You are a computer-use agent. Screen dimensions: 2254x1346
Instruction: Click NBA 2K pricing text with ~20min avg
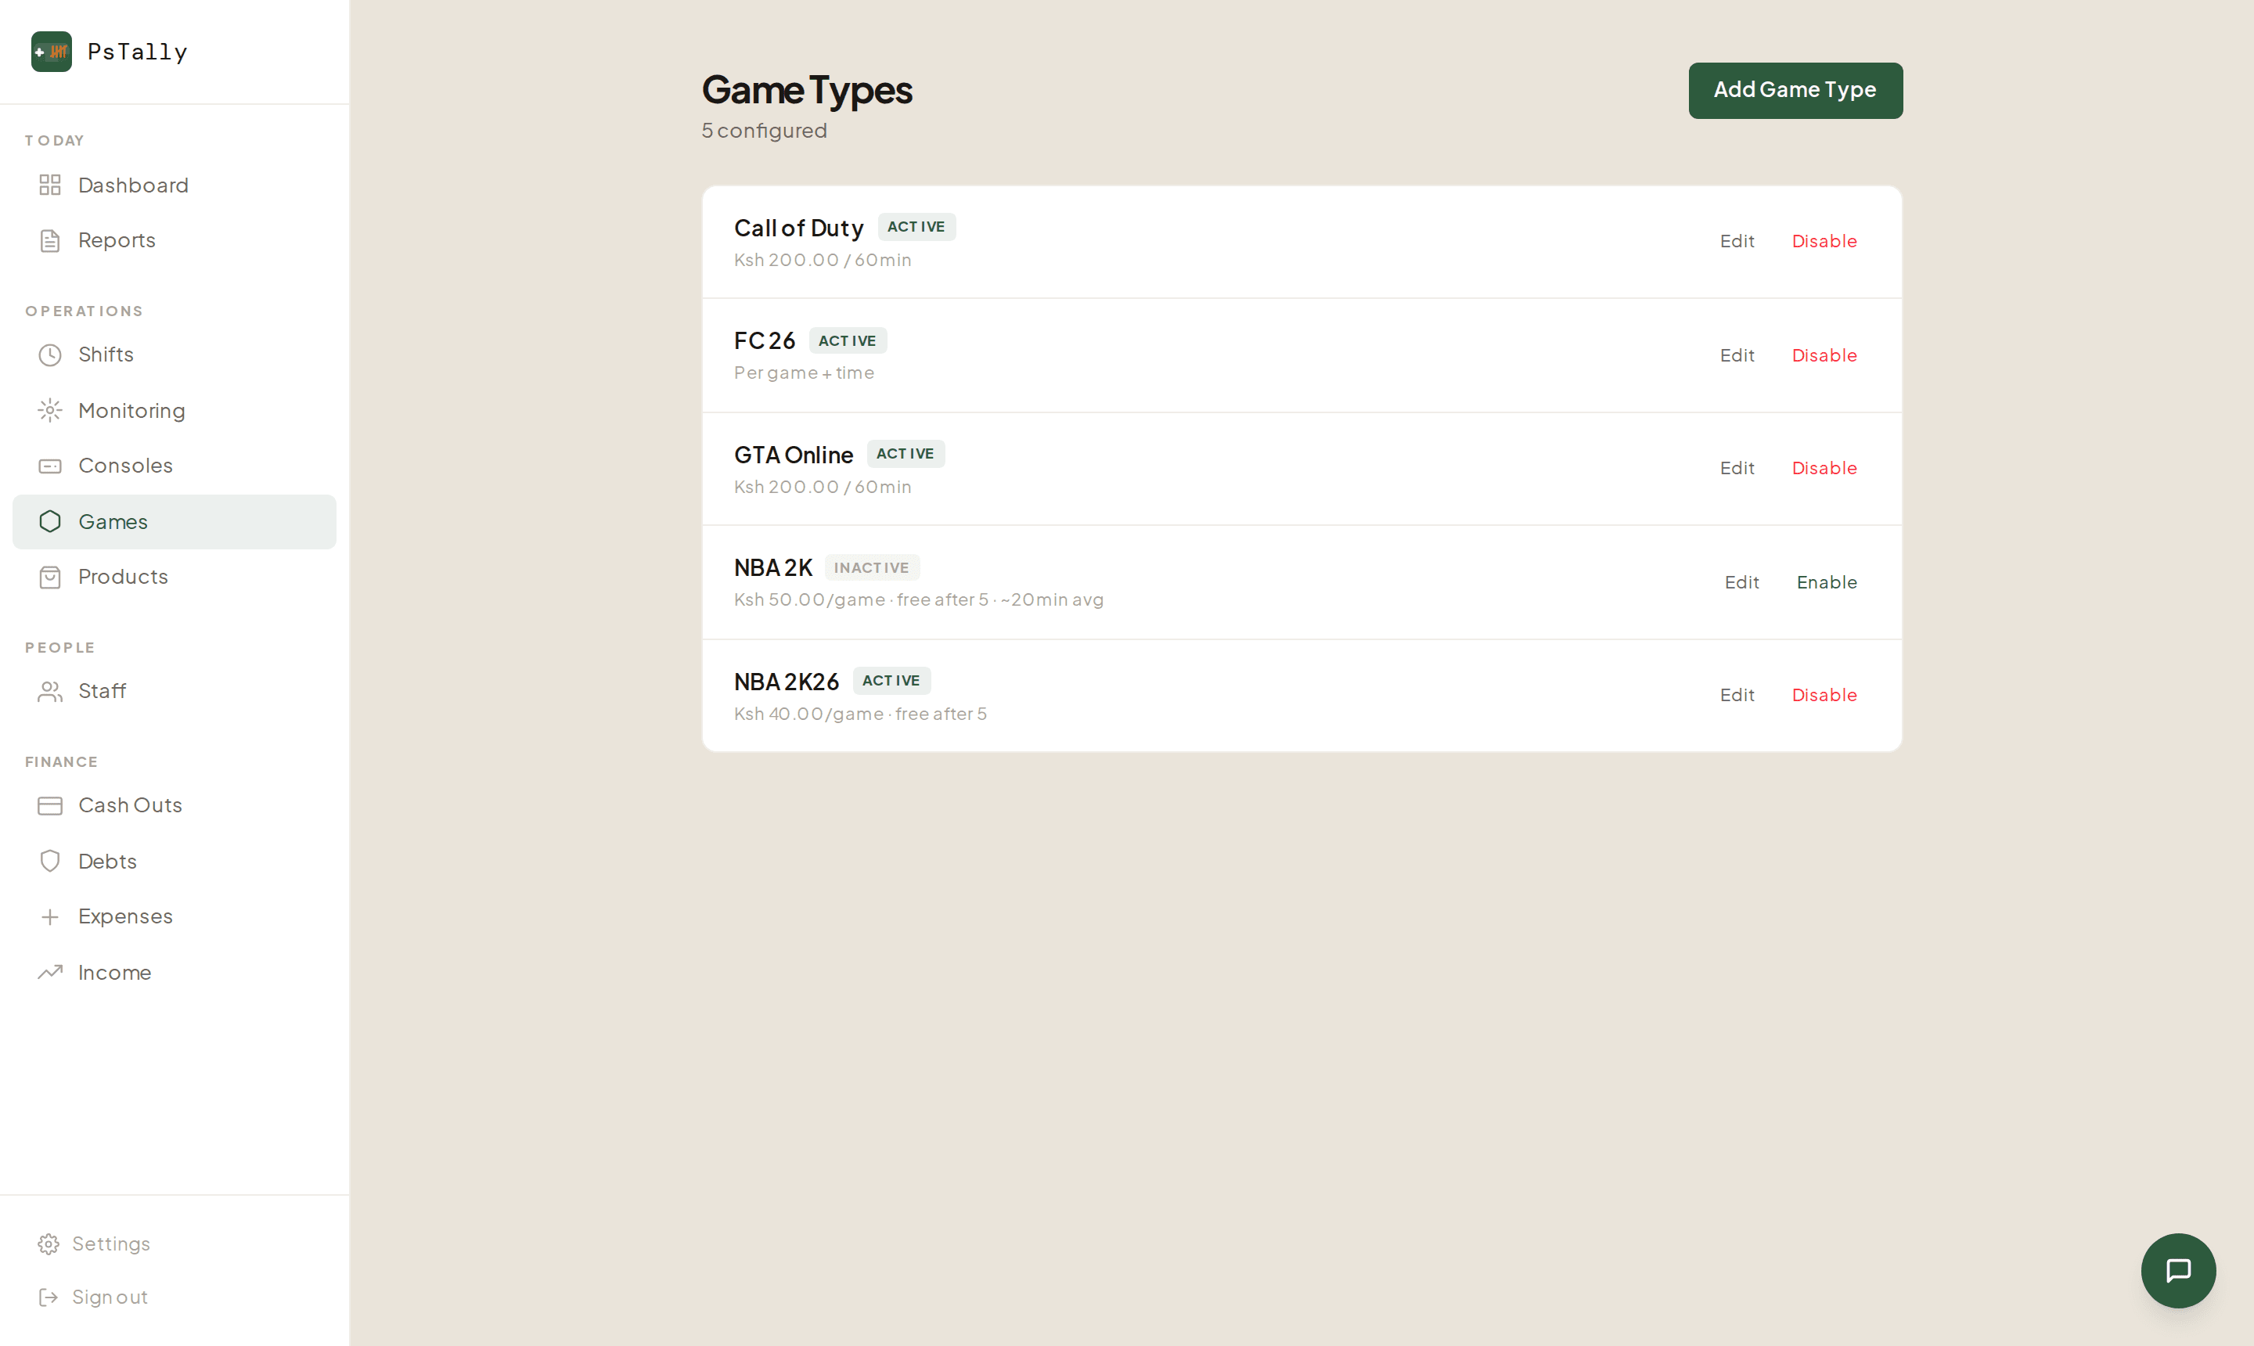pos(918,599)
